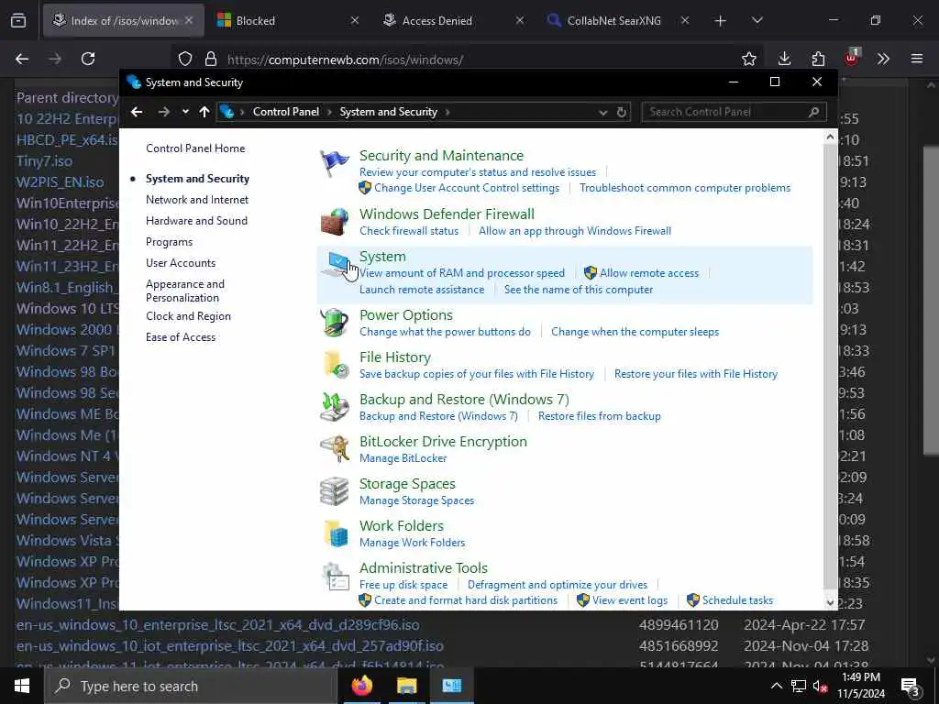Open File Explorer from the taskbar
939x704 pixels.
406,686
